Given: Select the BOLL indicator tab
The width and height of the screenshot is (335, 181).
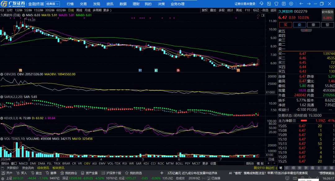Looking at the screenshot, I should point(179,163).
